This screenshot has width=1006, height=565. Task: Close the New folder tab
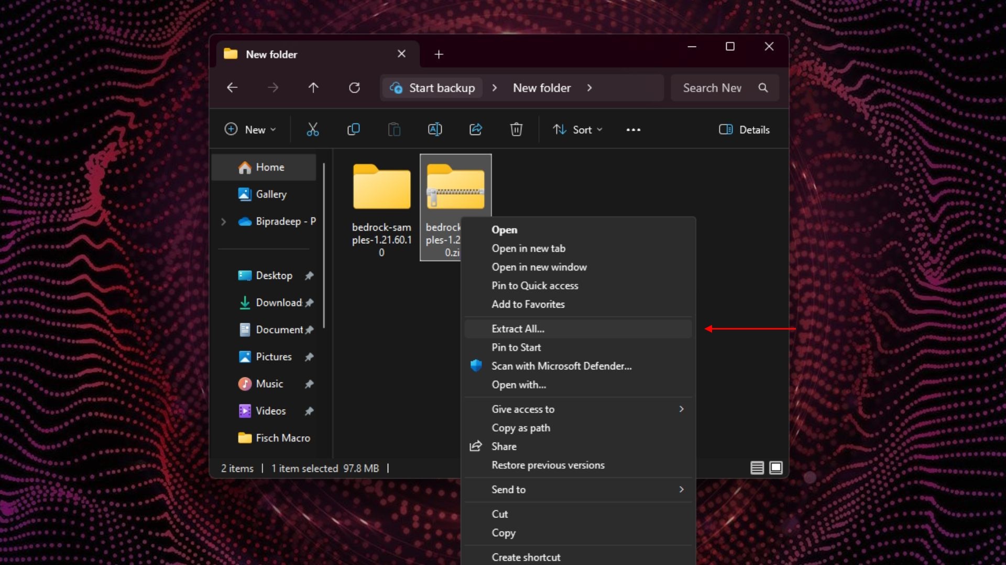pyautogui.click(x=401, y=54)
